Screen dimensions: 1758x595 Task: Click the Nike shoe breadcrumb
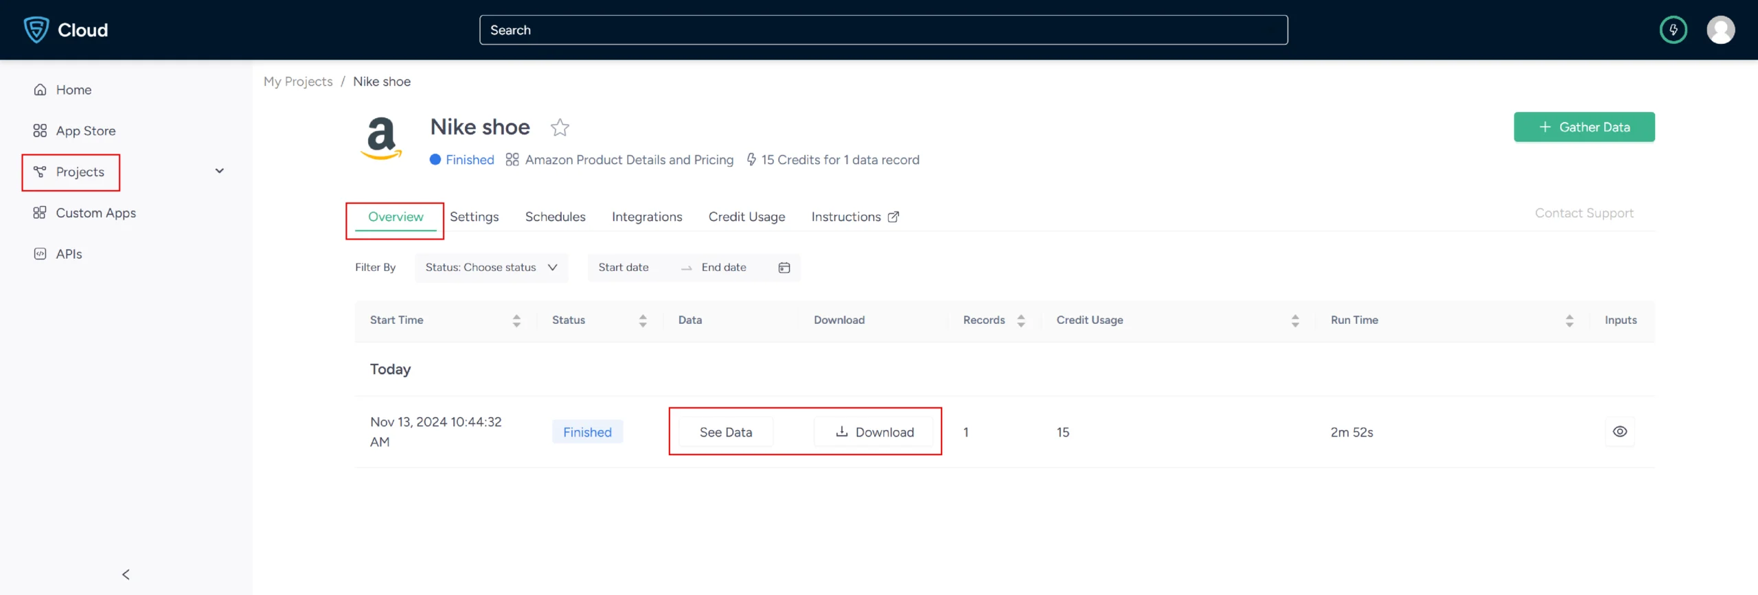382,82
